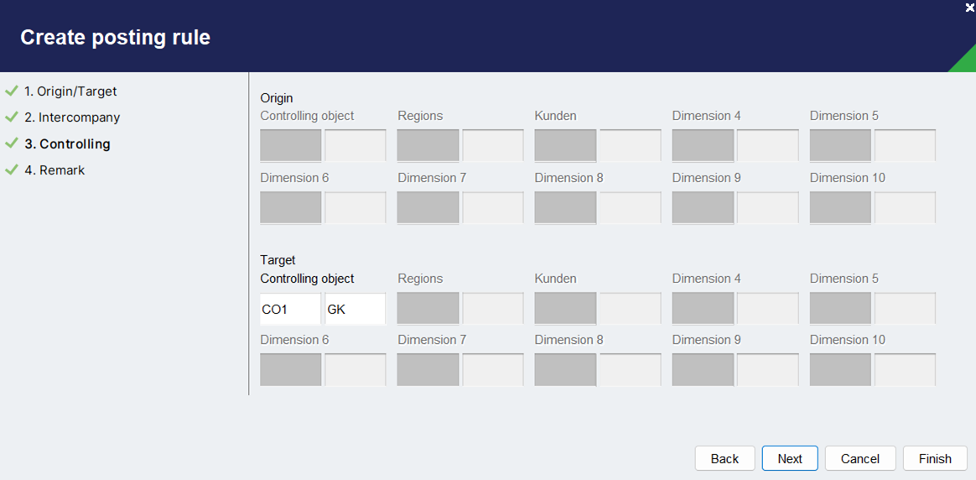Select step 3 Controlling in sidebar
Screen dimensions: 976x480
[67, 144]
